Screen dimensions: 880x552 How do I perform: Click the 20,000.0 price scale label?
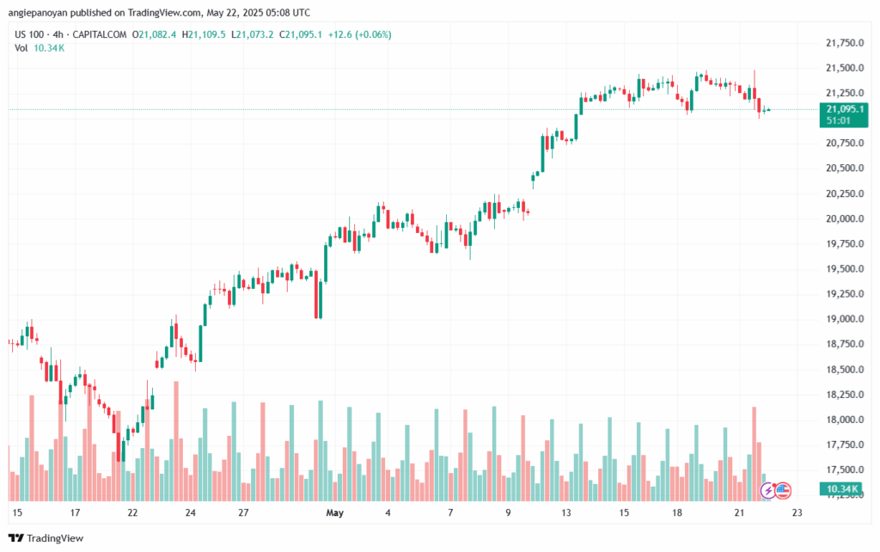(x=843, y=219)
